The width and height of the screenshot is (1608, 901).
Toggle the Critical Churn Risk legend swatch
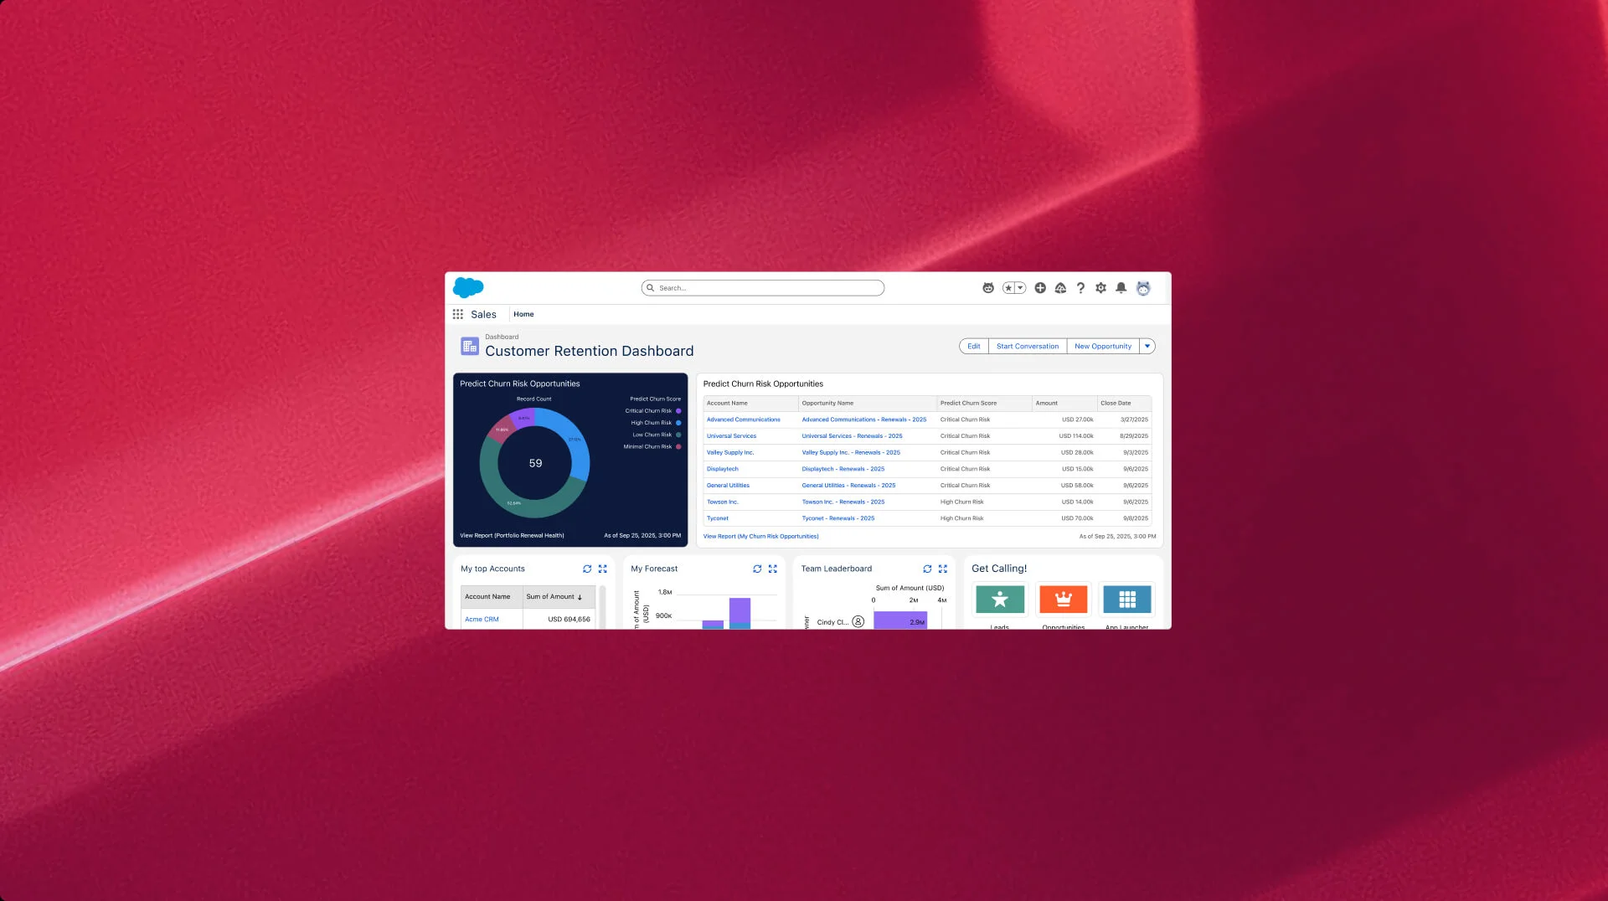point(678,411)
